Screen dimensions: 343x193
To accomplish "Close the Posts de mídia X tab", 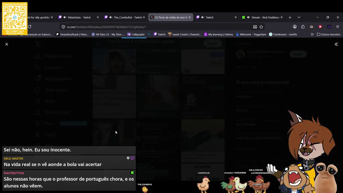I will [x=190, y=17].
